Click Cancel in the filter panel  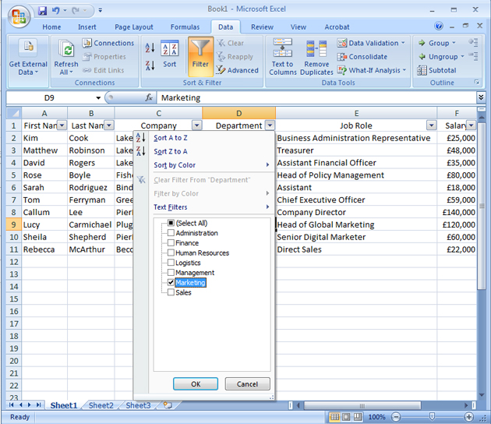coord(247,384)
